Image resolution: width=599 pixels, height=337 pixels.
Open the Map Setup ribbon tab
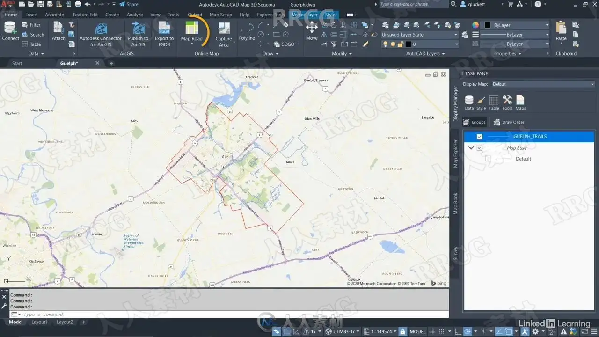coord(221,15)
